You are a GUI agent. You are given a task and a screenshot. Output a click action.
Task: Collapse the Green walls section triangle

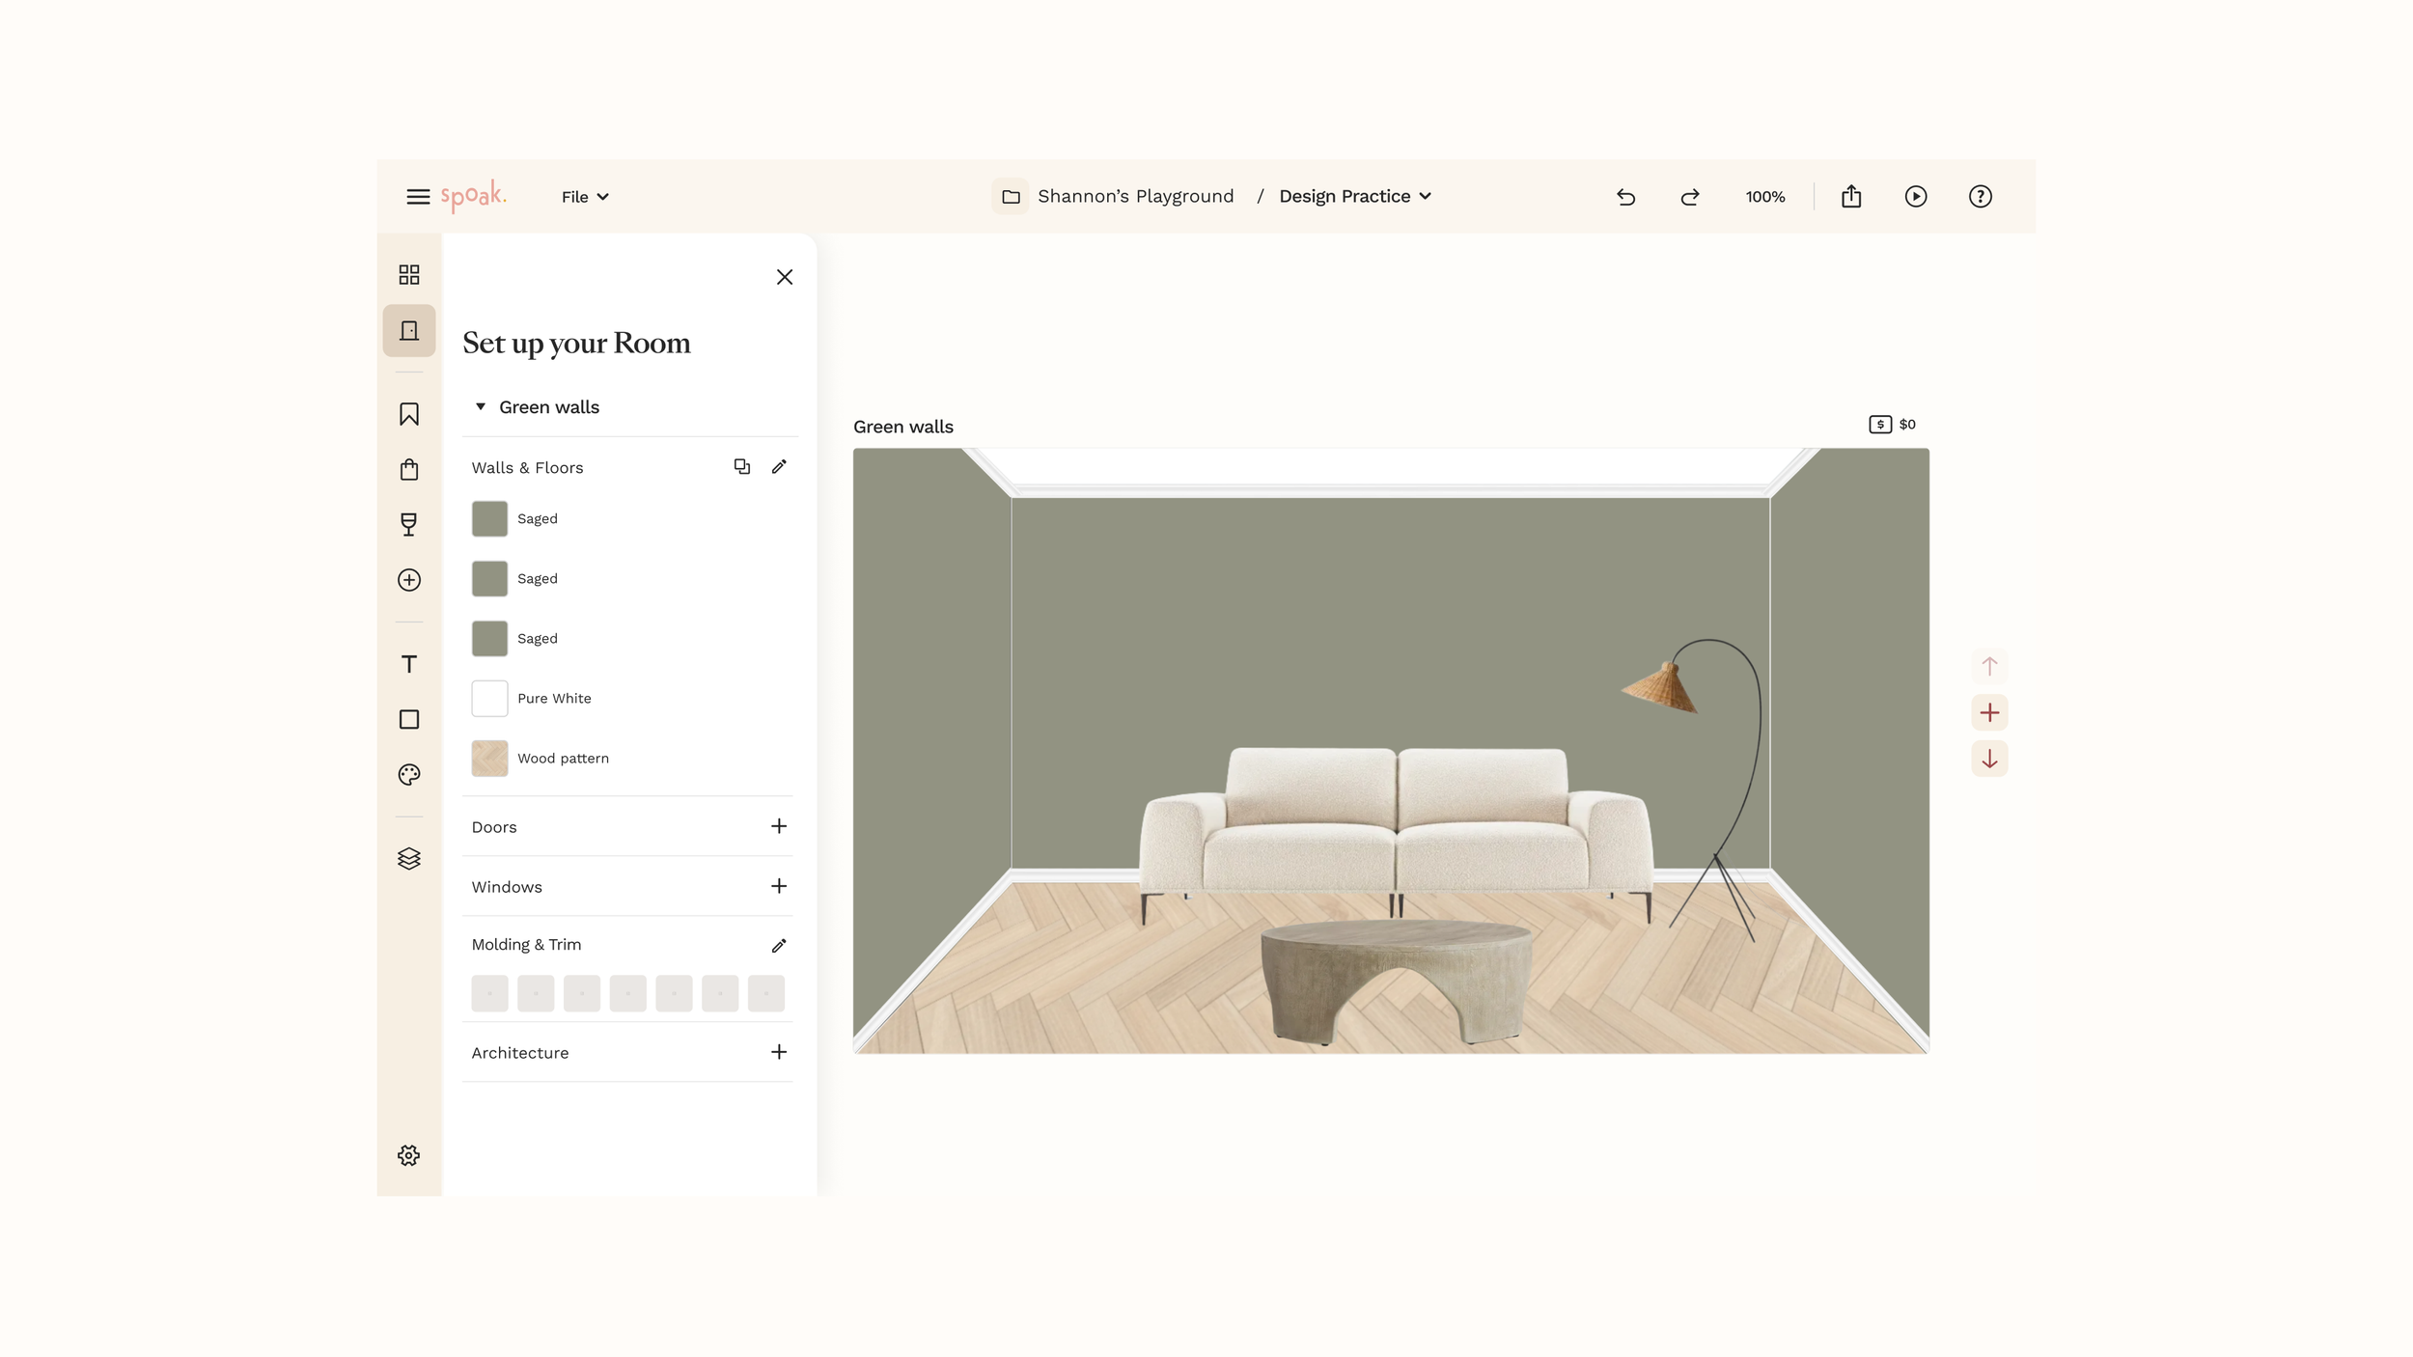pos(481,407)
